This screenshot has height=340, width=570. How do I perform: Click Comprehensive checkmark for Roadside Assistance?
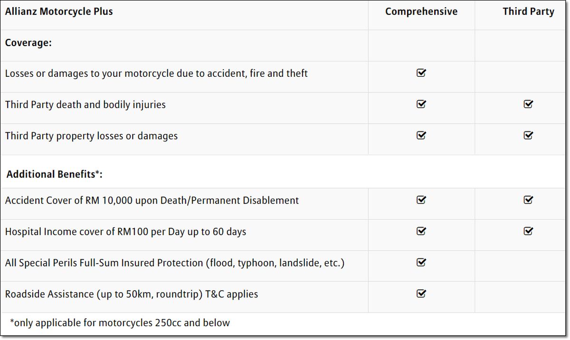421,294
